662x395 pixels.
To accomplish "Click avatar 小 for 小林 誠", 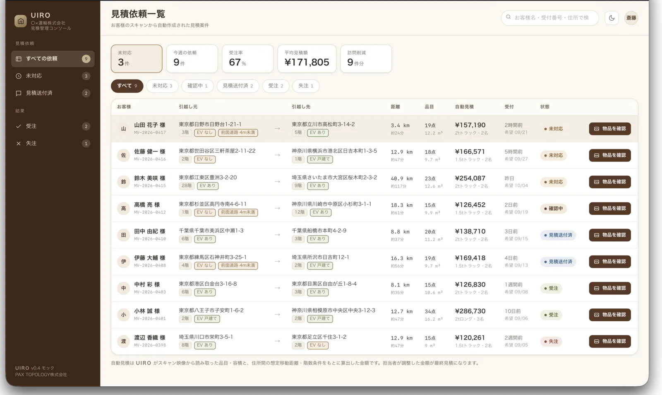I will pos(123,315).
